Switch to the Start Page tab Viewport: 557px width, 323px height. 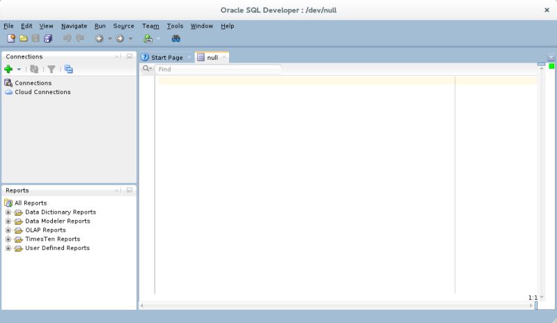[x=166, y=58]
